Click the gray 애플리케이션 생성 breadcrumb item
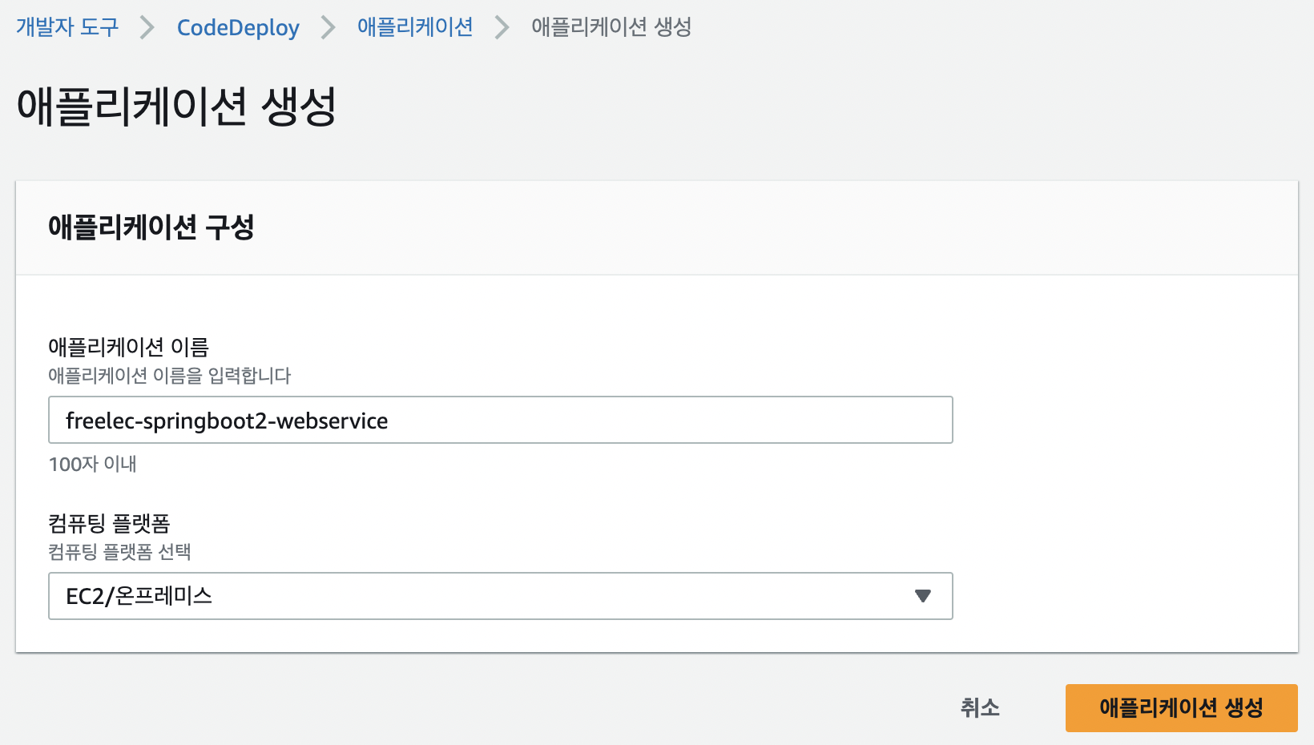The image size is (1314, 745). click(x=611, y=27)
